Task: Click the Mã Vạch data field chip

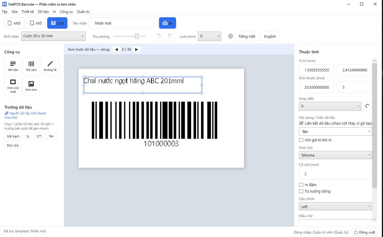Action: 13,136
